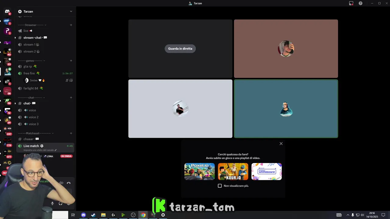Open the chaaar text channel
The image size is (390, 219).
[45, 139]
